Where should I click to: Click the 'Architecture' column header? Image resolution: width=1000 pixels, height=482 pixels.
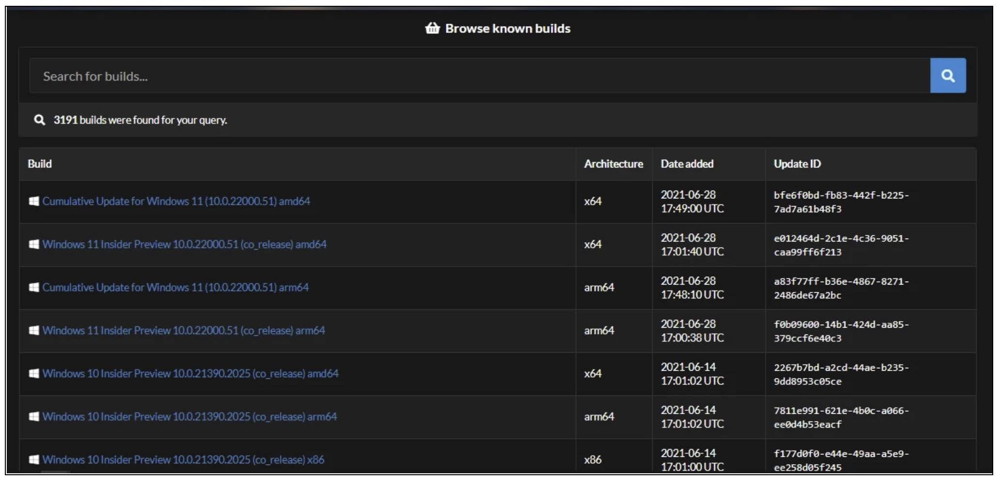click(613, 164)
